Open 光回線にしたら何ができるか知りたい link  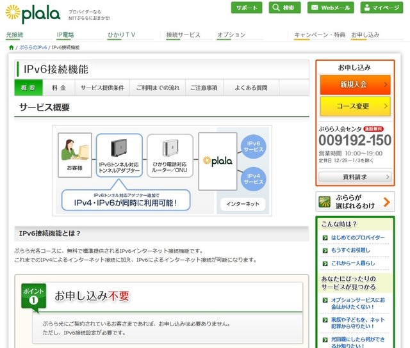358,342
